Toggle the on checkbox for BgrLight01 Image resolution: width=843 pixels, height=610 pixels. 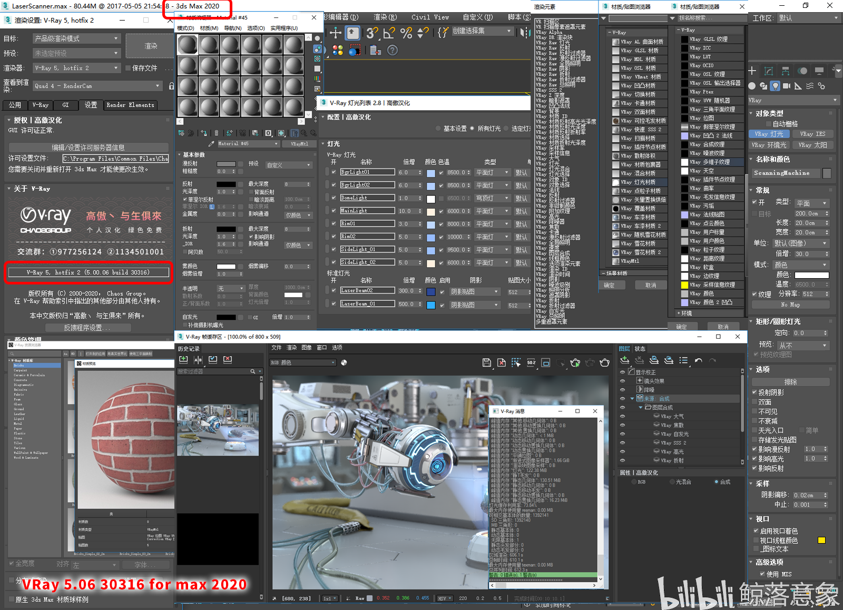pyautogui.click(x=334, y=172)
